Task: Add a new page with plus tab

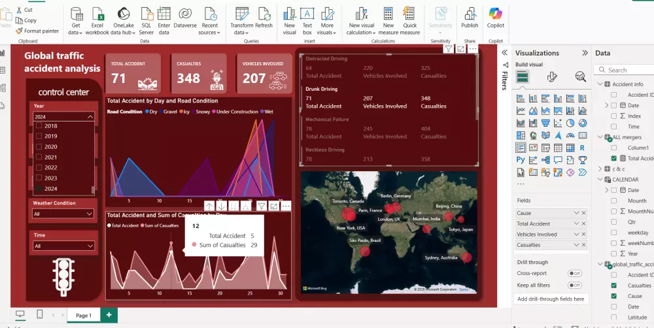Action: coord(109,315)
